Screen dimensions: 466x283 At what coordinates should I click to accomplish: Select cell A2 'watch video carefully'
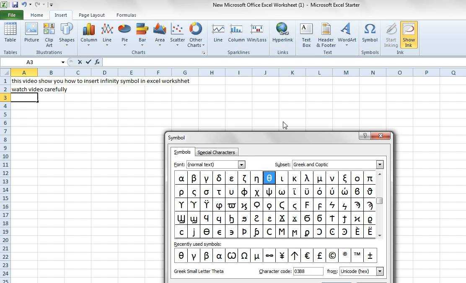24,89
